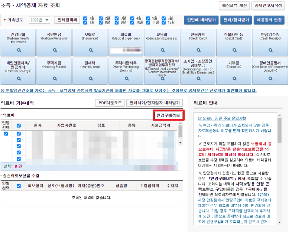This screenshot has width=289, height=232.
Task: Click scroll-down arrow of 의료비 안내 panel
Action: 279,222
